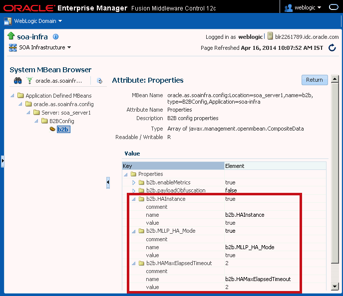The width and height of the screenshot is (343, 296).
Task: Collapse the Application Defined MBeans node
Action: pos(12,96)
